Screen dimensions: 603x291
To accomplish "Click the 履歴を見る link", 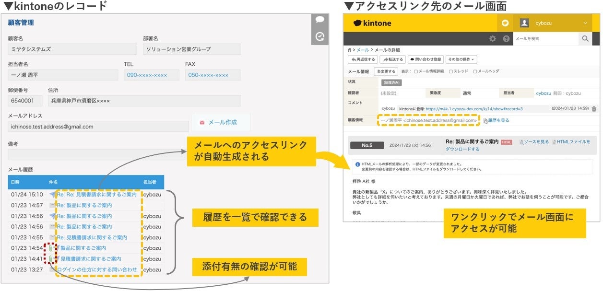I will tap(498, 121).
